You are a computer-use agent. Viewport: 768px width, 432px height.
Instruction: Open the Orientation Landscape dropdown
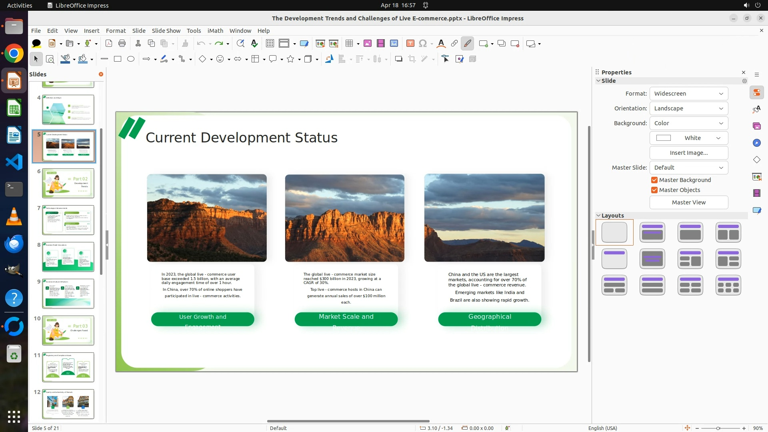click(688, 108)
